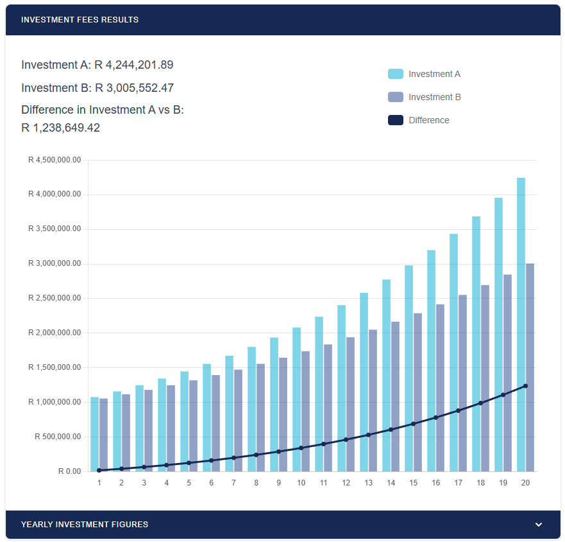Click the Investment B bar for year 8

(260, 417)
